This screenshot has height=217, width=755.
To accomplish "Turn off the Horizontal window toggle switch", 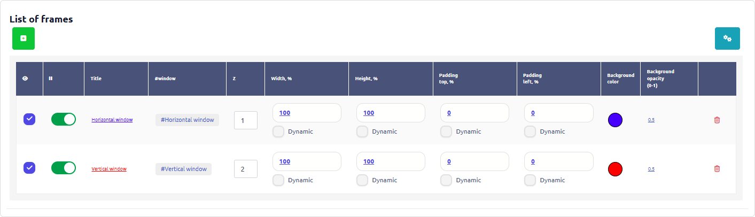I will (64, 119).
